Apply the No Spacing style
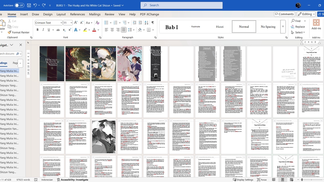324x182 pixels. point(268,27)
